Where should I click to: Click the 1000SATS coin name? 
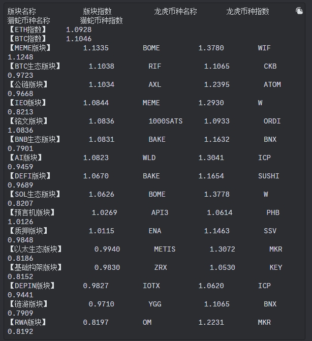(165, 121)
